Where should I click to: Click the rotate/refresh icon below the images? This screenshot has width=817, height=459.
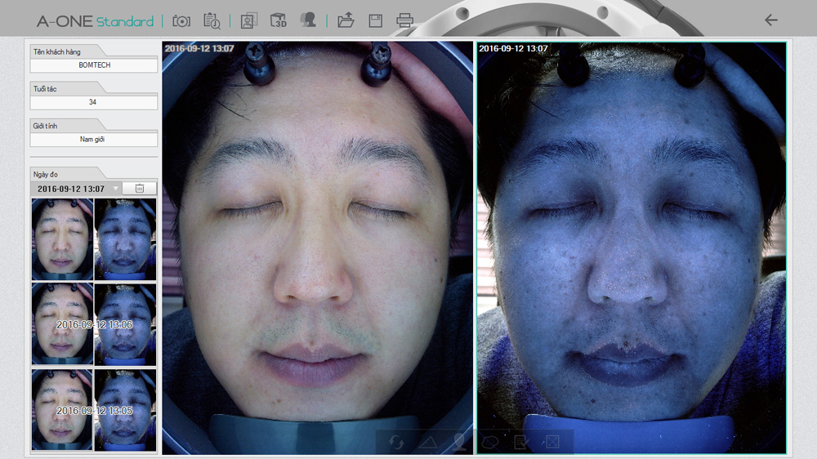[397, 442]
